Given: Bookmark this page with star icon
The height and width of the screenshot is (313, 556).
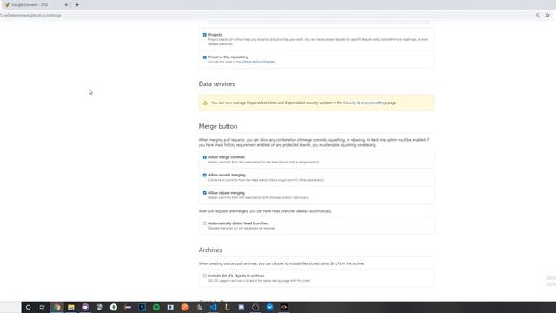Looking at the screenshot, I should pos(547,16).
